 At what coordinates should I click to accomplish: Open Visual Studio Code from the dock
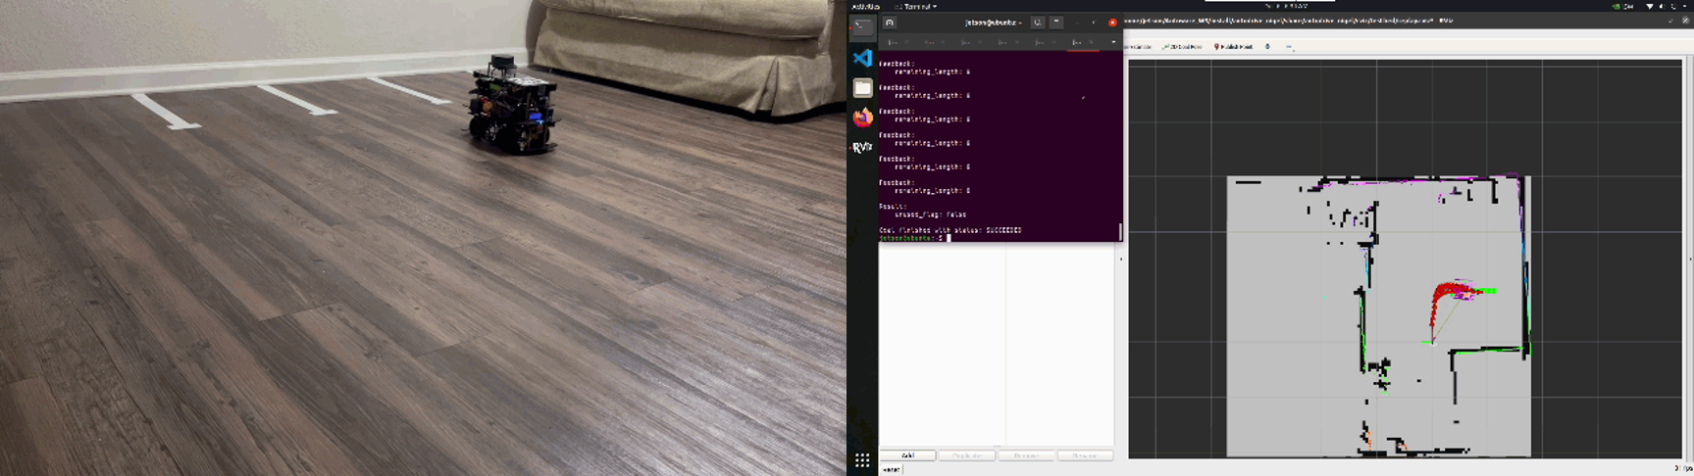pos(862,59)
